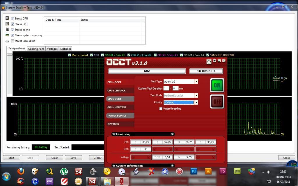The width and height of the screenshot is (298, 186).
Task: Click the OCCT title bar down-arrow icon
Action: 214,61
